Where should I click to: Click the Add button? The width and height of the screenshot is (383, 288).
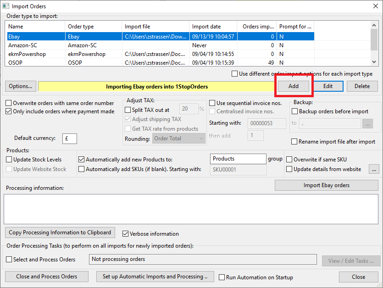pos(294,86)
